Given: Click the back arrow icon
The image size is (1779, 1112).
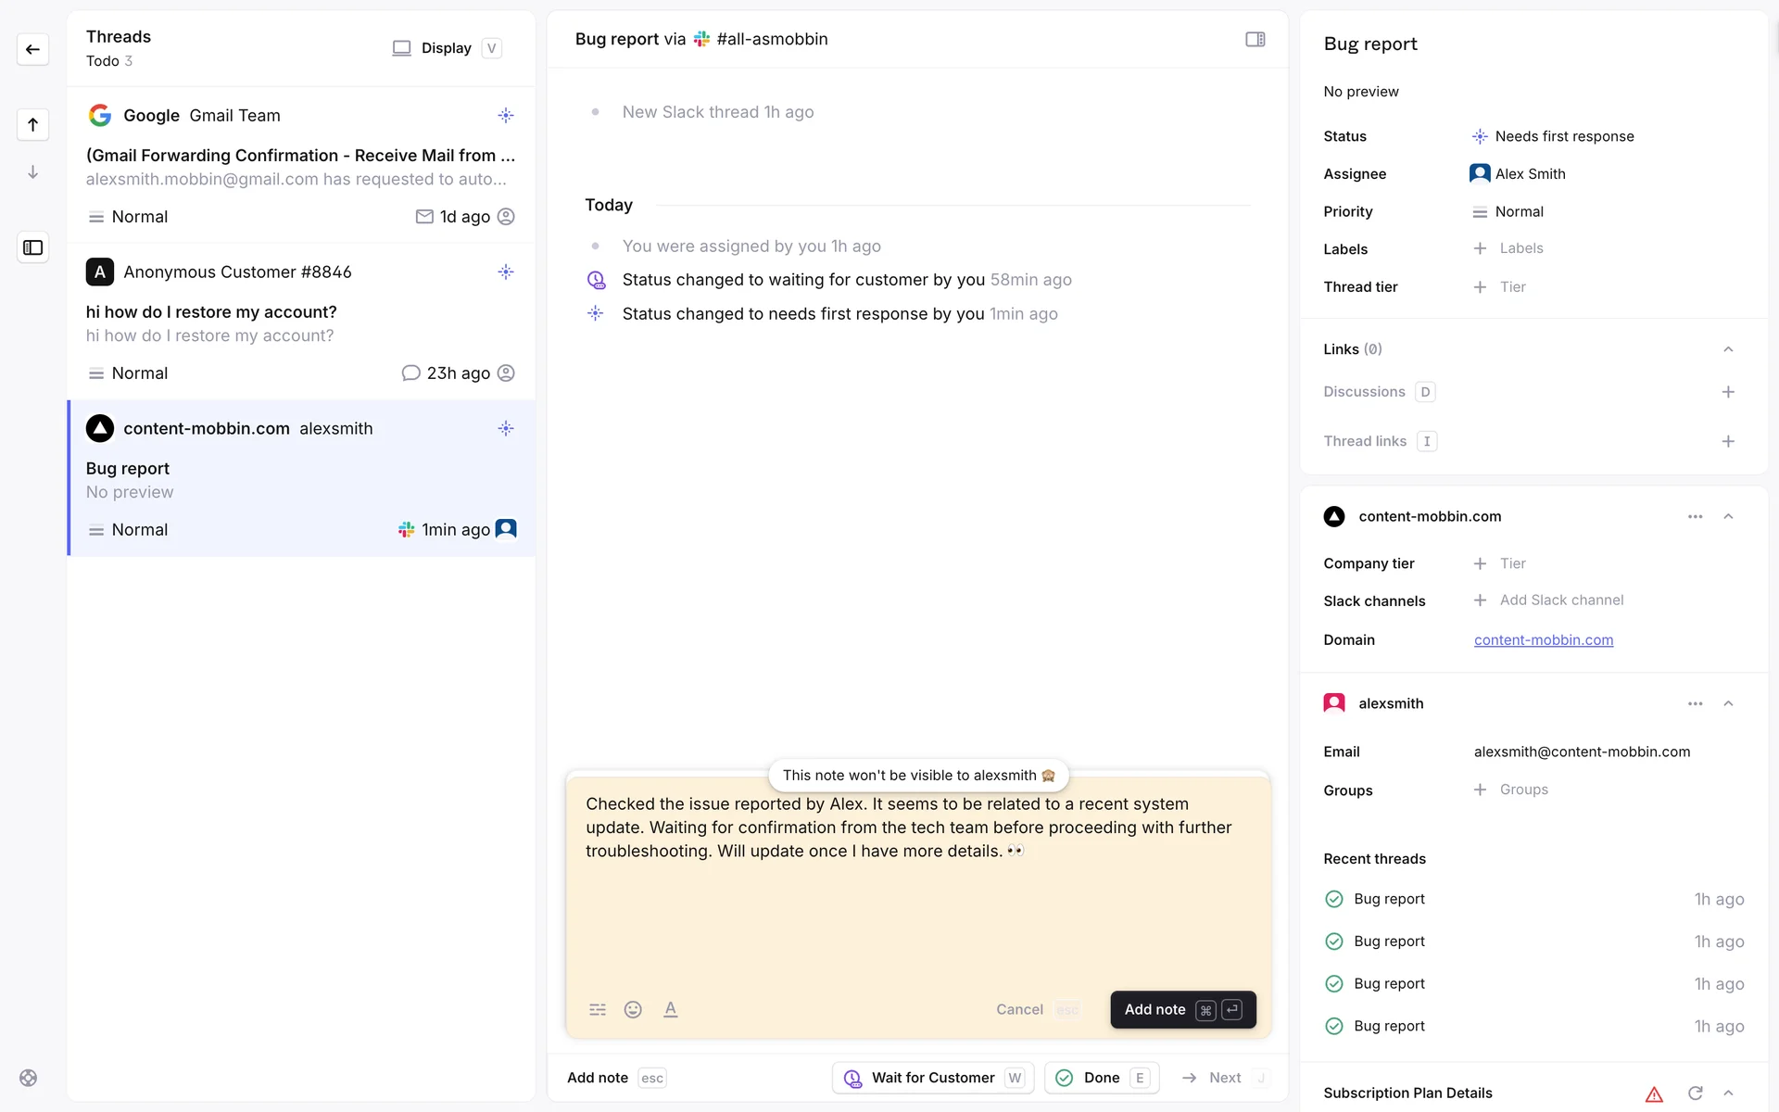Looking at the screenshot, I should click(32, 49).
